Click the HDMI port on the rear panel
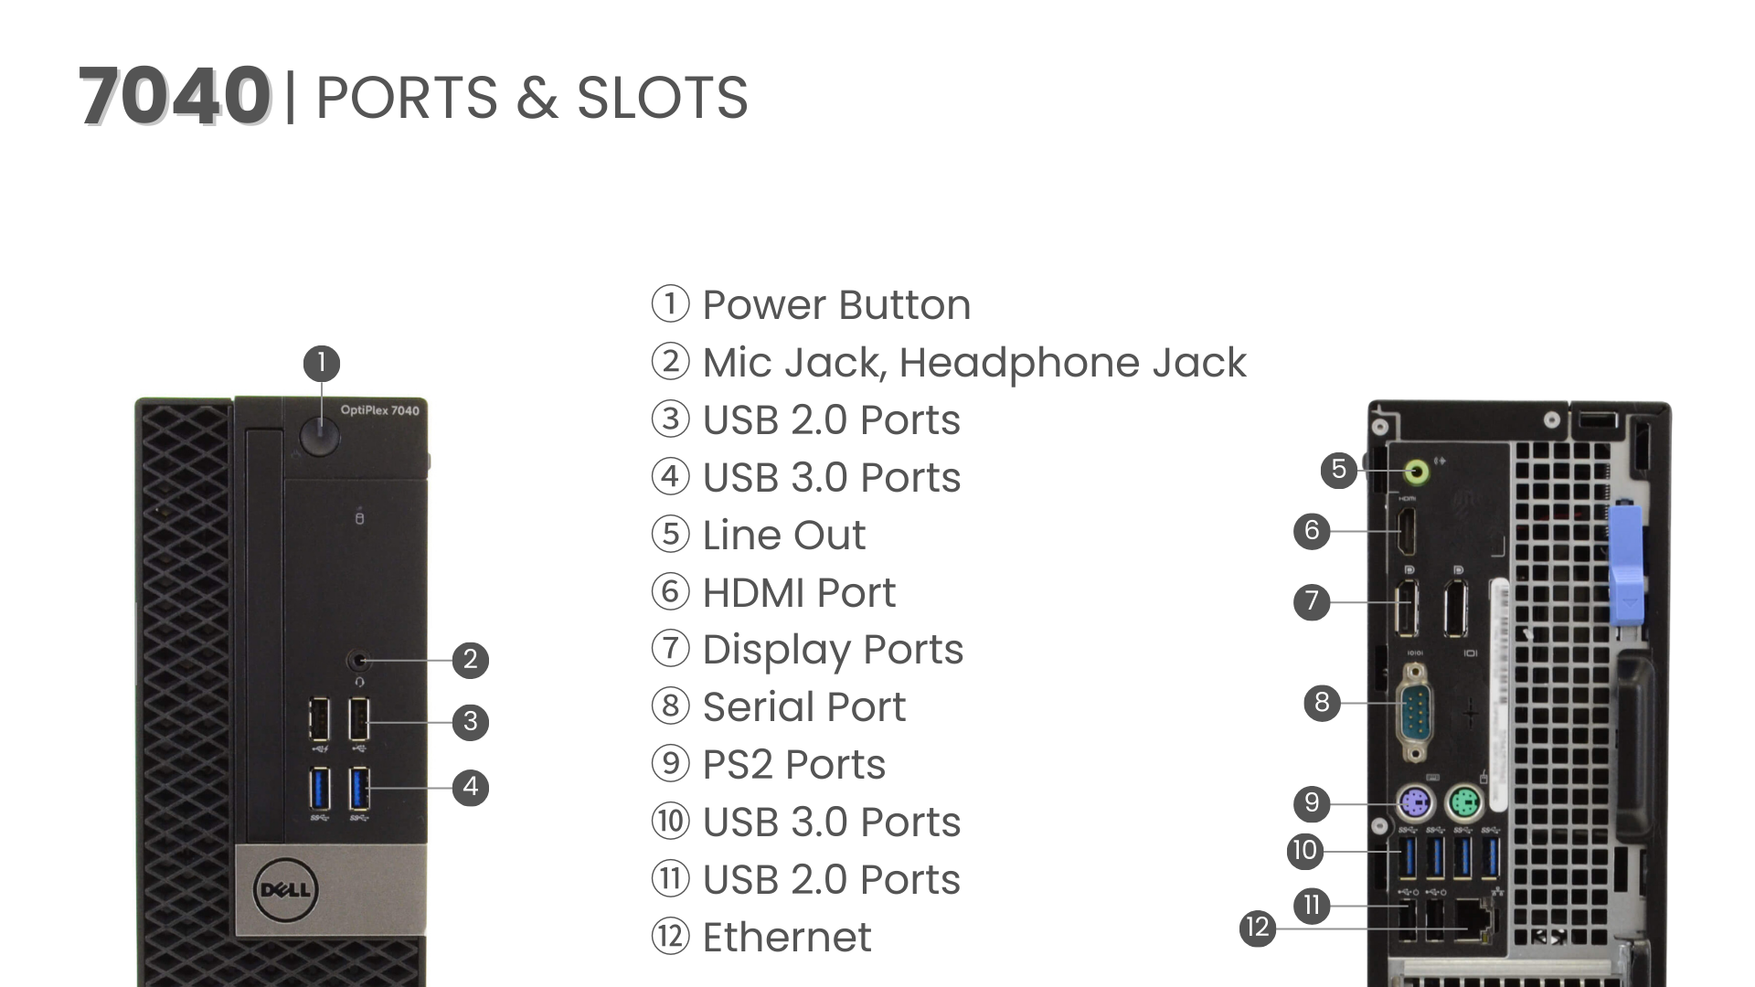Screen dimensions: 1755x987 point(1407,533)
